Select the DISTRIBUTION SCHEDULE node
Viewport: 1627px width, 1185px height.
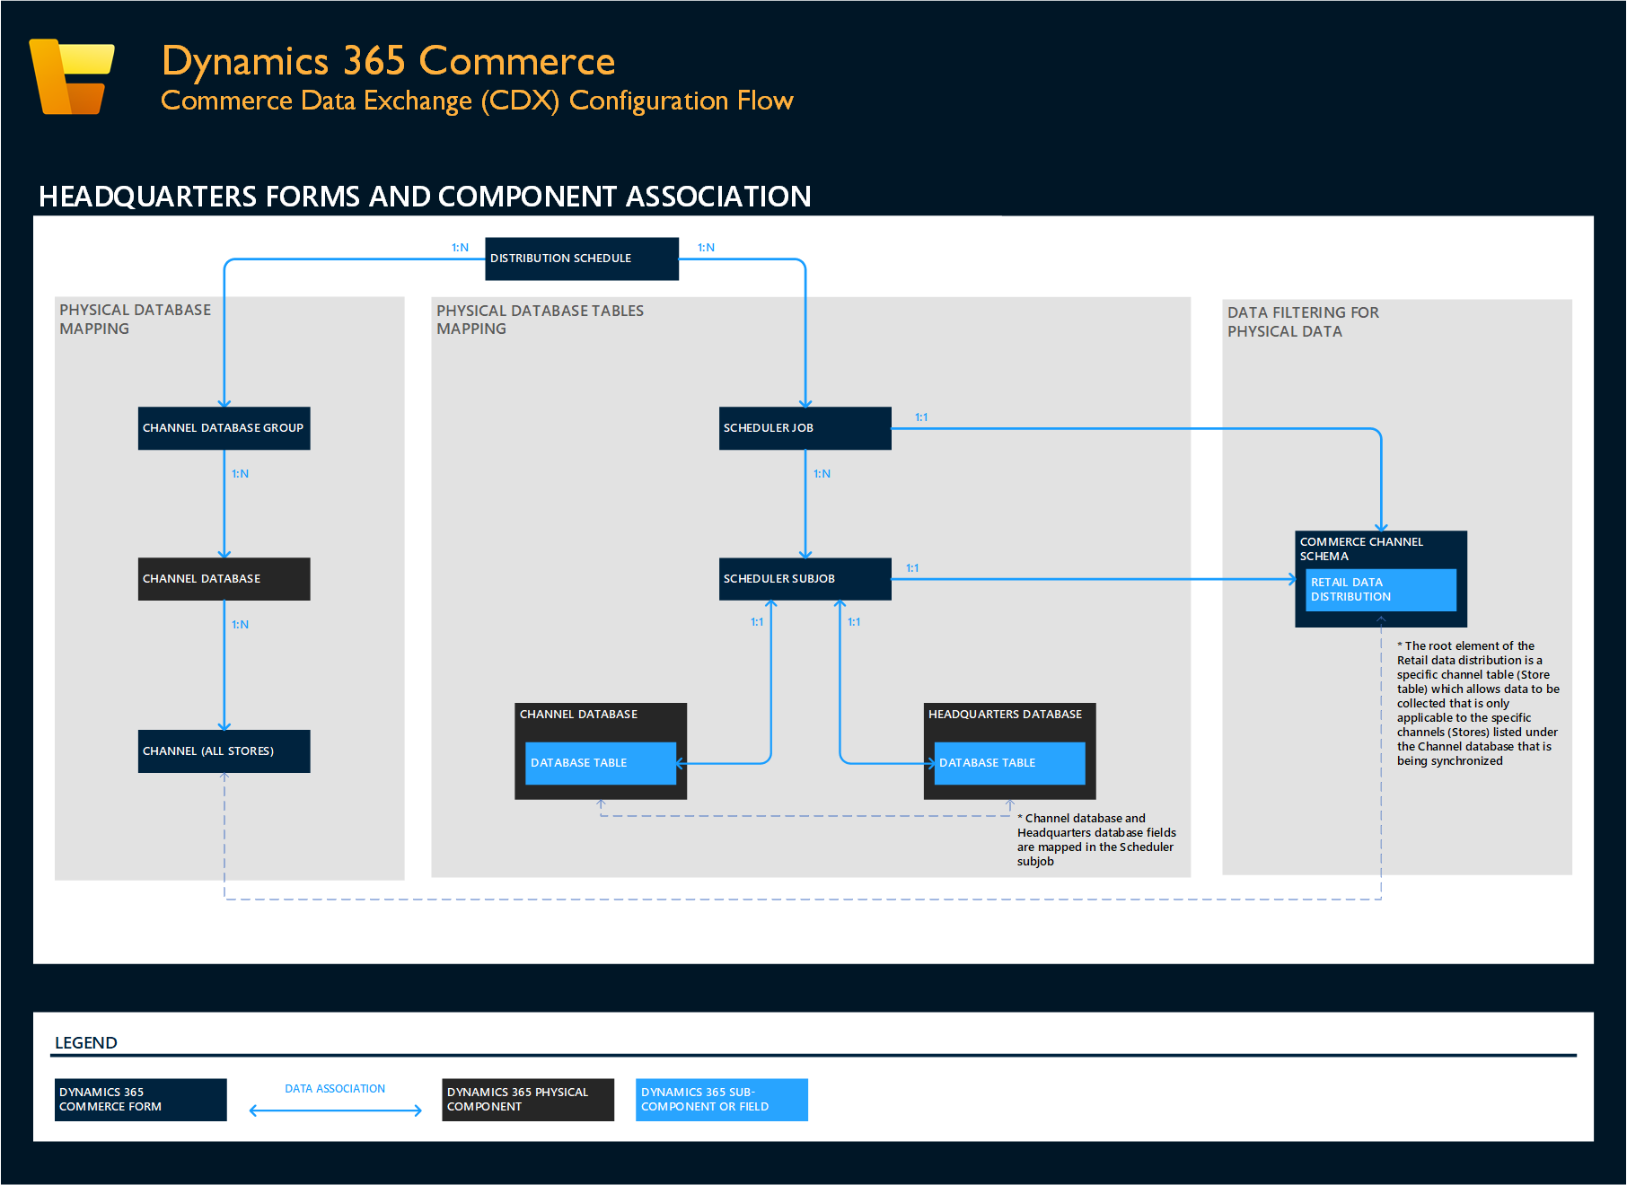point(581,259)
